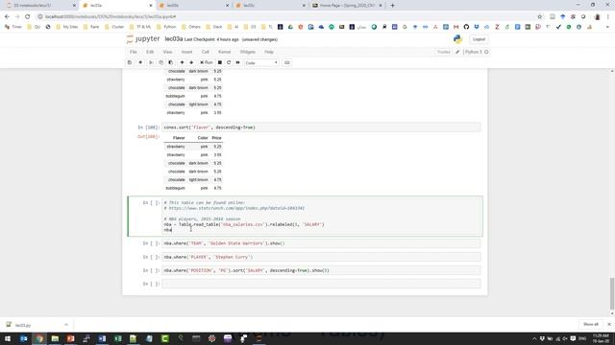Screen dimensions: 615x345
Task: Close the downloads bar
Action: (609, 324)
